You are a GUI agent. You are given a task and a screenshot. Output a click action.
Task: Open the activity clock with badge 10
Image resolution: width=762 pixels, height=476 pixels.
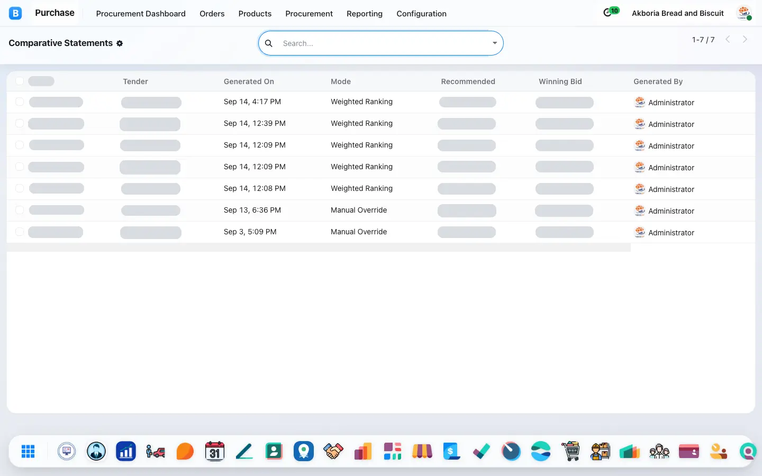click(611, 12)
